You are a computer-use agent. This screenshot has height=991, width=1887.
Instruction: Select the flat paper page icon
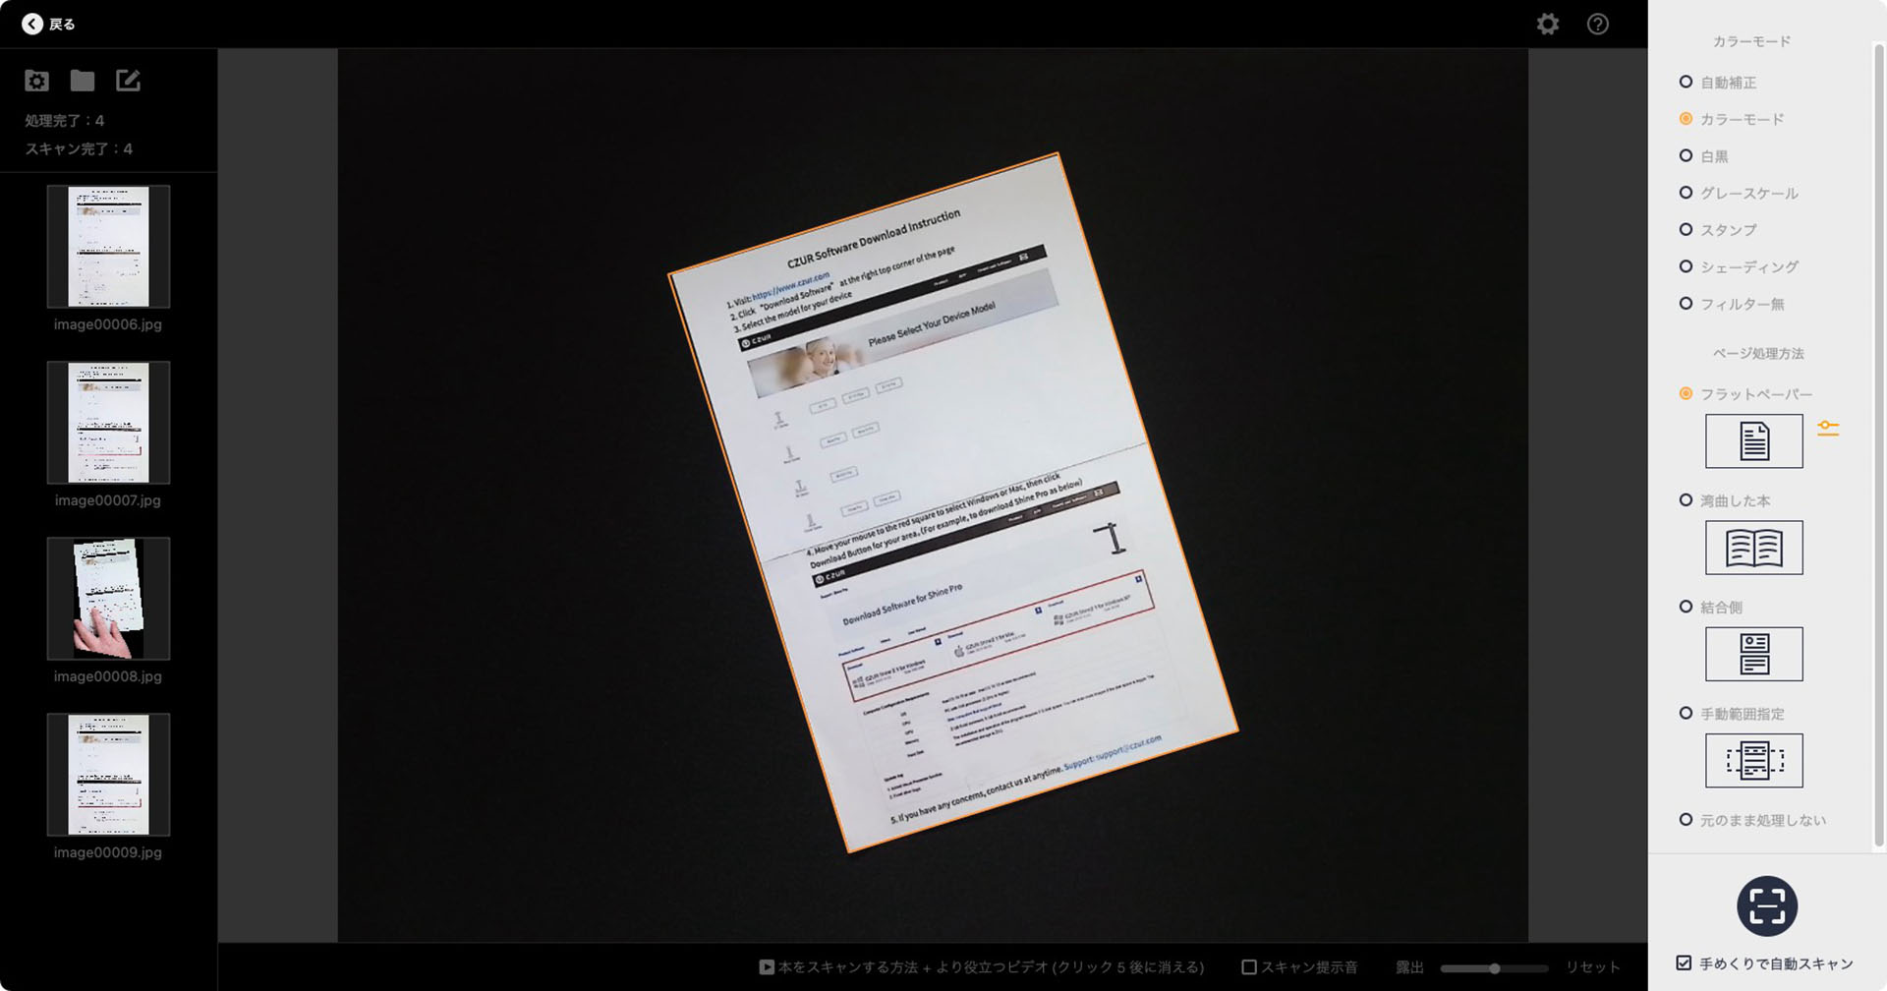click(1754, 441)
